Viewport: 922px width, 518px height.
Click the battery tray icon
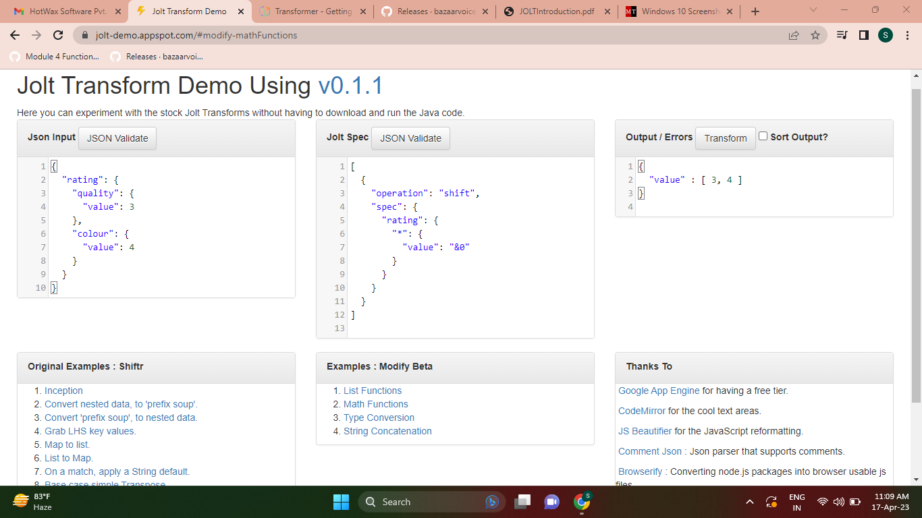pyautogui.click(x=855, y=502)
